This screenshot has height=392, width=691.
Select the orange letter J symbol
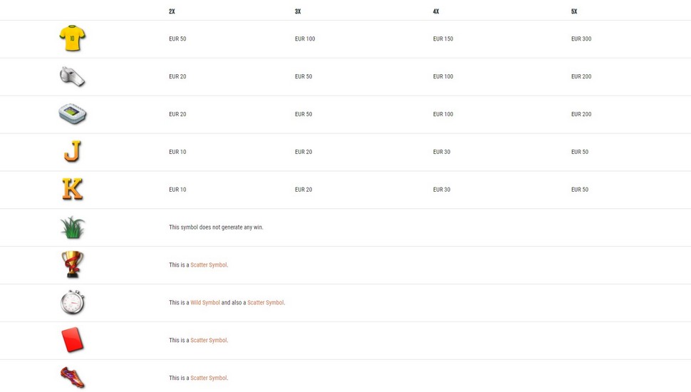(72, 151)
